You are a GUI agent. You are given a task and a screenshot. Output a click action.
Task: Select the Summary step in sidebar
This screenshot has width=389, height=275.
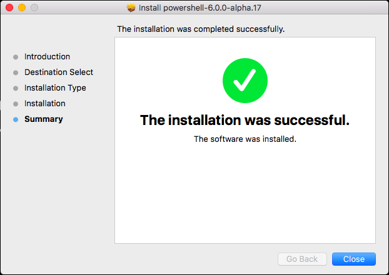44,119
